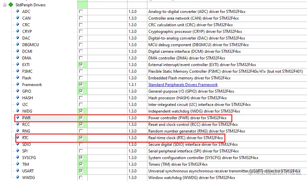Click the blue diamond icon beside DBGMCU

coord(18,45)
